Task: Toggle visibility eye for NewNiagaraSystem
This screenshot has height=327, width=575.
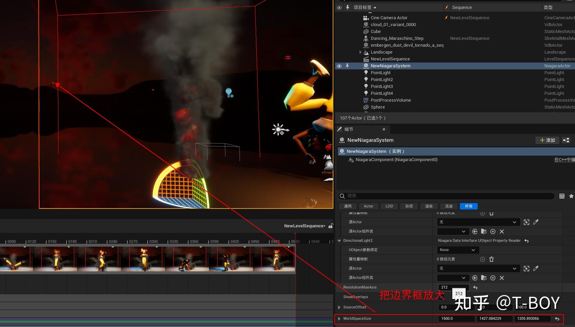Action: [339, 66]
